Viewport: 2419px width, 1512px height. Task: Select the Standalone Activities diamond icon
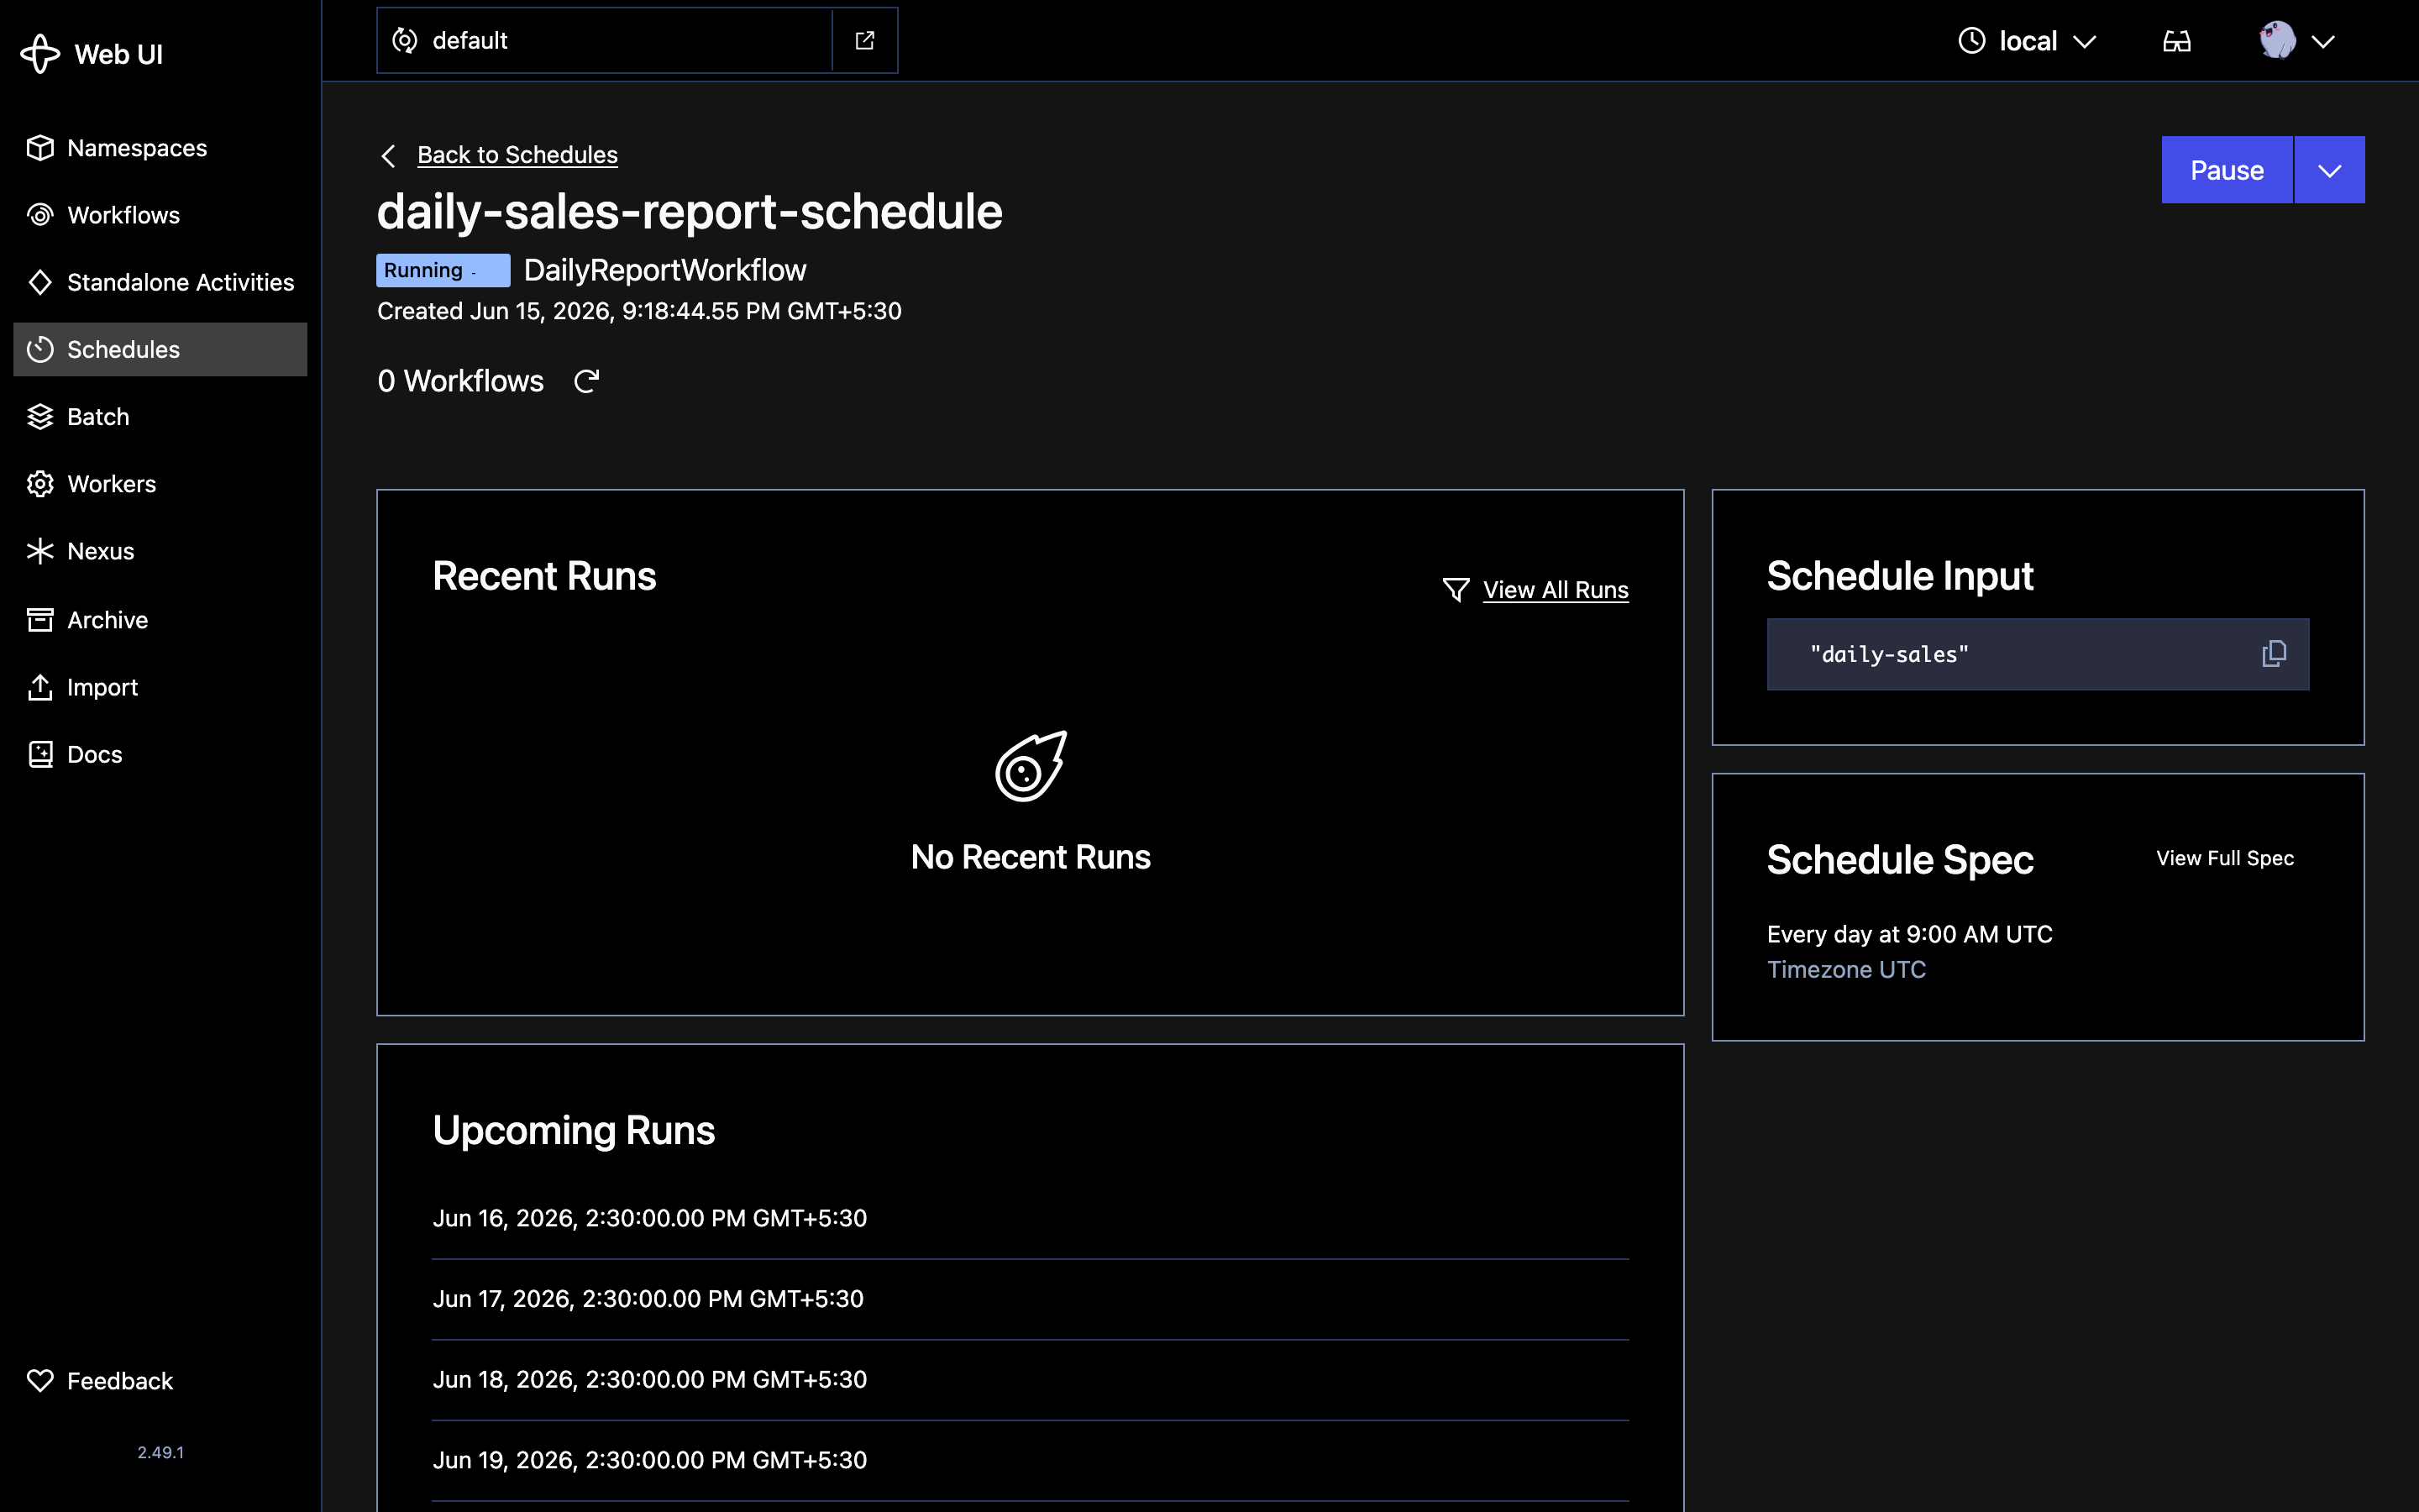(40, 282)
